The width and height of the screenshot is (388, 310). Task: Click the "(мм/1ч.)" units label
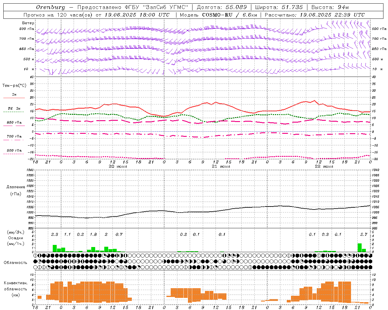[x=16, y=244]
